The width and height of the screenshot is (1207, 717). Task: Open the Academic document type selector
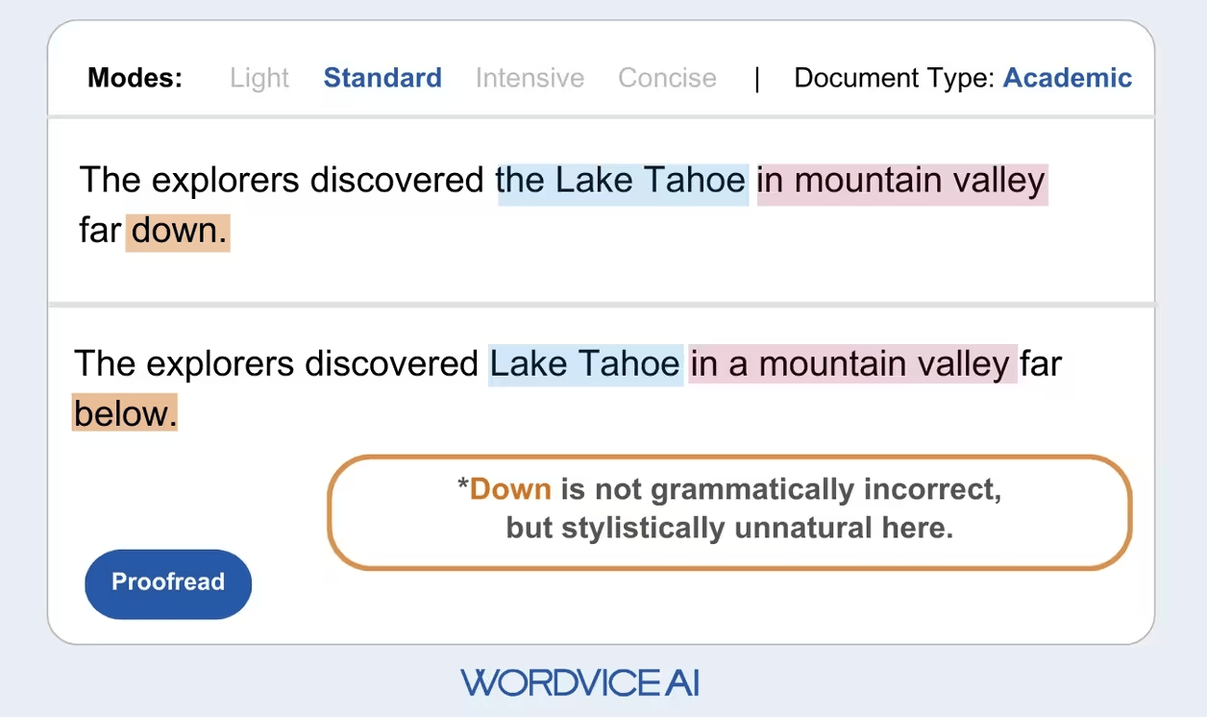(x=1067, y=78)
